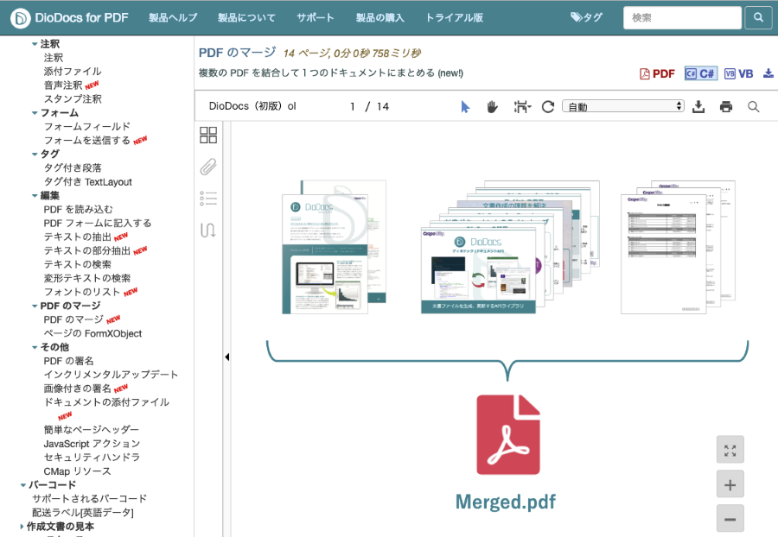
Task: Show the C# source code
Action: pyautogui.click(x=700, y=73)
